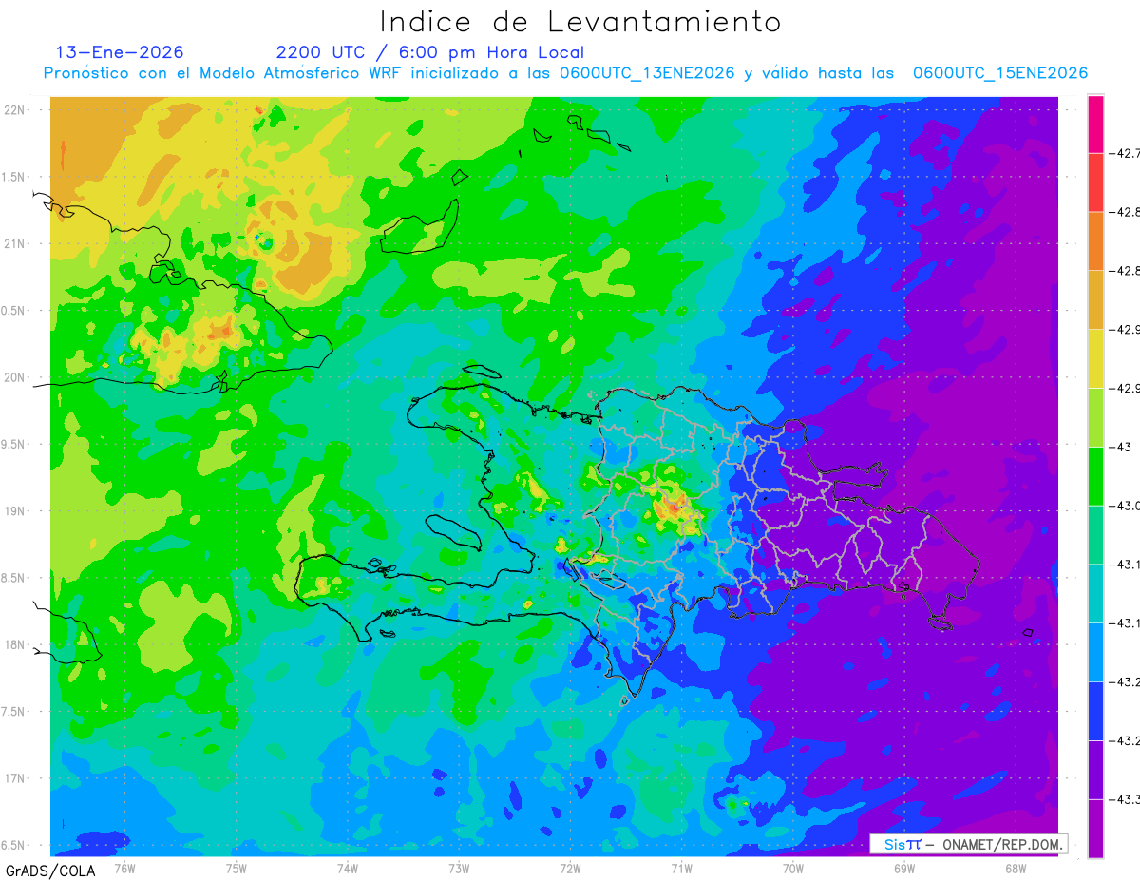Click the '70W' longitude label
1140x881 pixels.
tap(792, 868)
